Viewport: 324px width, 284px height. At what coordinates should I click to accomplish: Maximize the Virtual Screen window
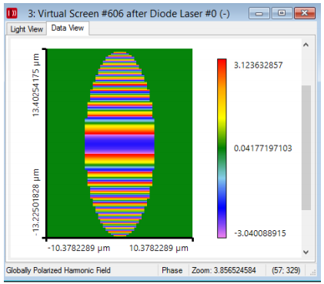point(282,13)
